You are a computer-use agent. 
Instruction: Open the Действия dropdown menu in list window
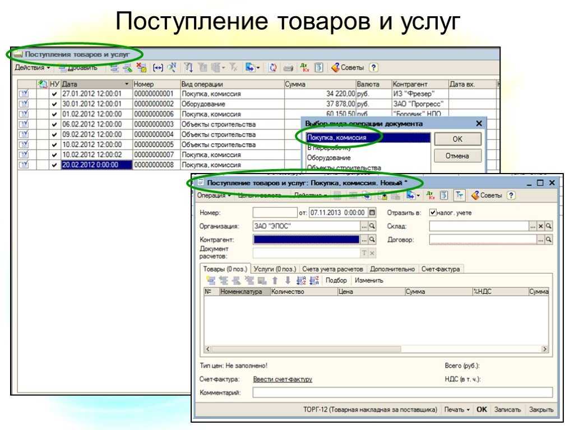(x=32, y=68)
